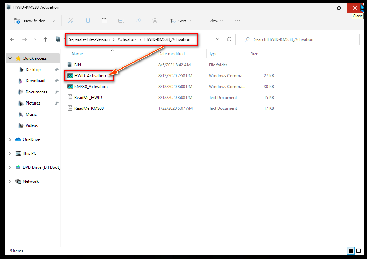Click the Refresh icon in address bar
The width and height of the screenshot is (367, 259).
pos(229,39)
